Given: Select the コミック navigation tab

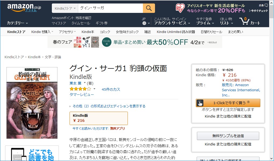Looking at the screenshot, I should [x=105, y=32].
